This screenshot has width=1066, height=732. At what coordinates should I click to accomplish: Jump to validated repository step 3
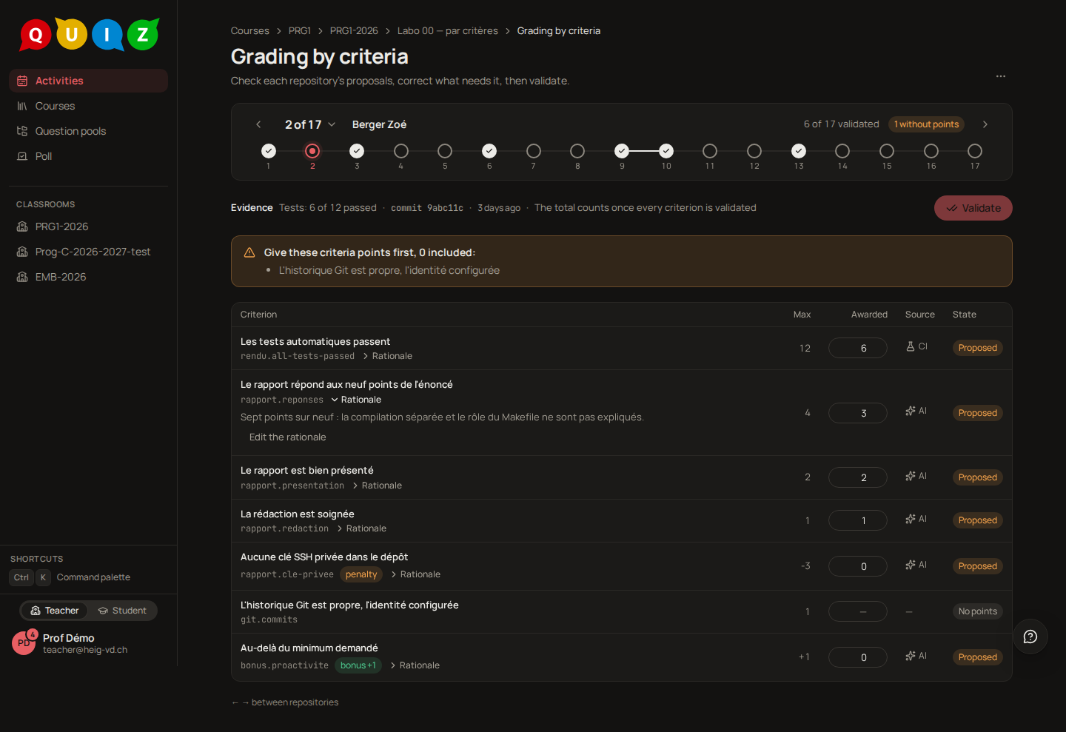(357, 151)
